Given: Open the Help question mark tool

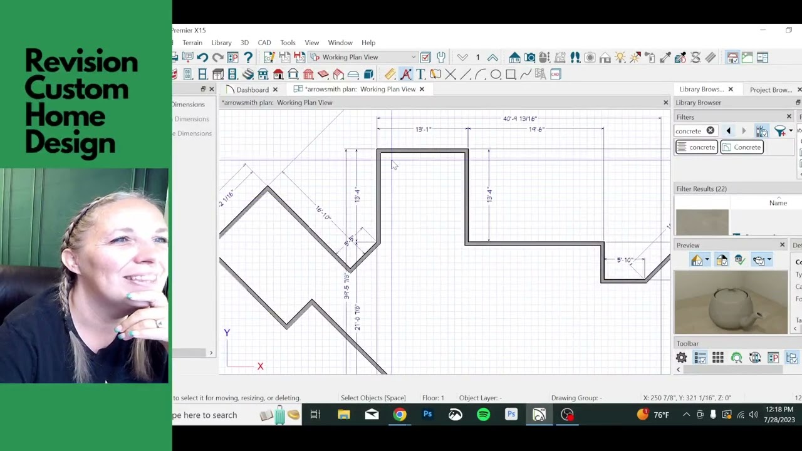Looking at the screenshot, I should click(248, 57).
